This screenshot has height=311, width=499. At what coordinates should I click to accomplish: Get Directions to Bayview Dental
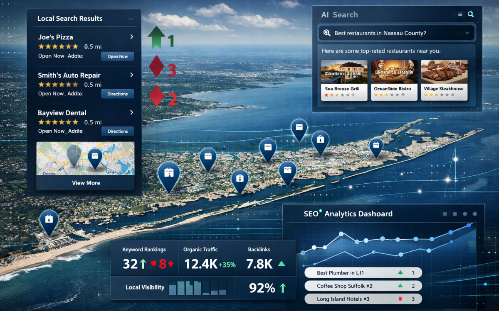click(118, 131)
